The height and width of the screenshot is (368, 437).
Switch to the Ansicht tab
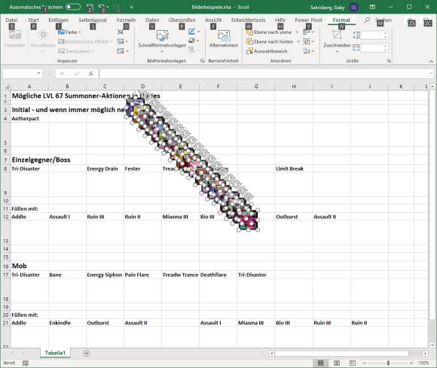coord(213,20)
